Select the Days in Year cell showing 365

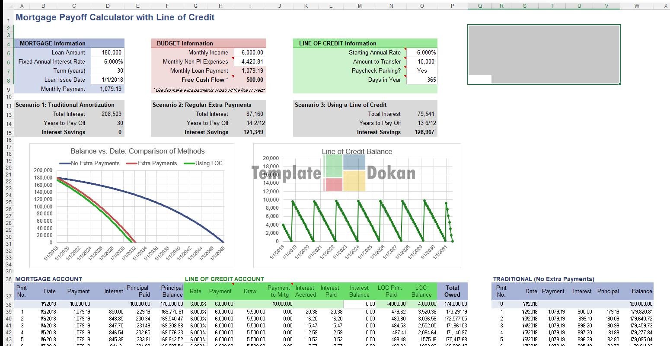pos(421,80)
